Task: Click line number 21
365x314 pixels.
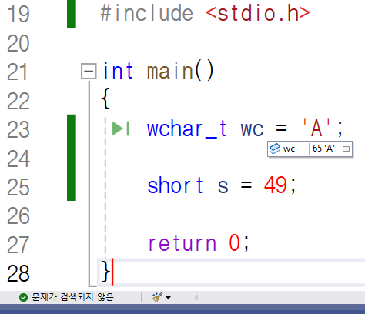Action: tap(17, 72)
